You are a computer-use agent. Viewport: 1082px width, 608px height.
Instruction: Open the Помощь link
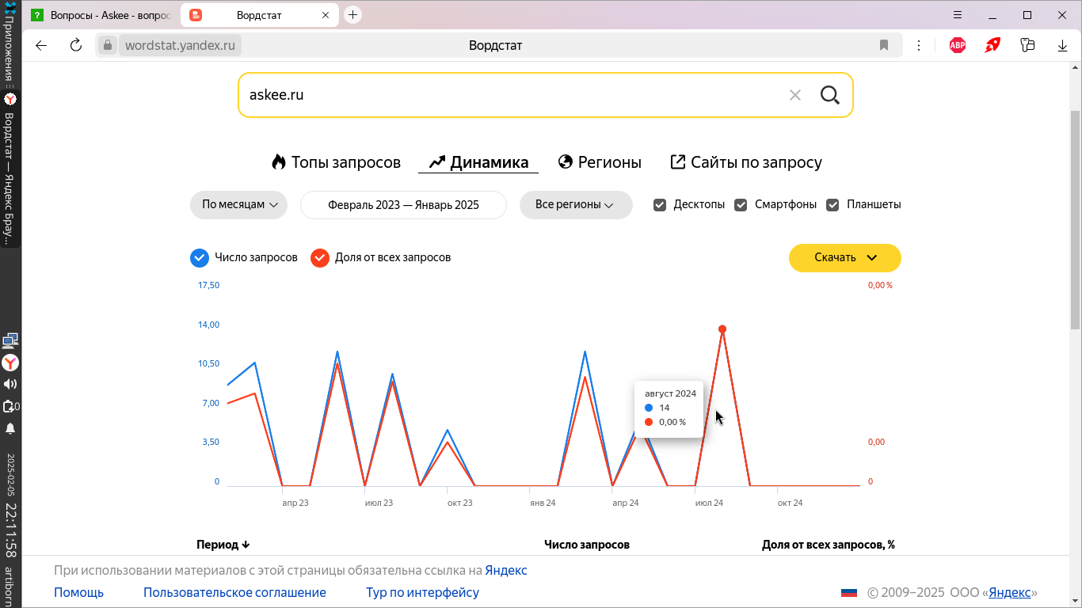(78, 592)
